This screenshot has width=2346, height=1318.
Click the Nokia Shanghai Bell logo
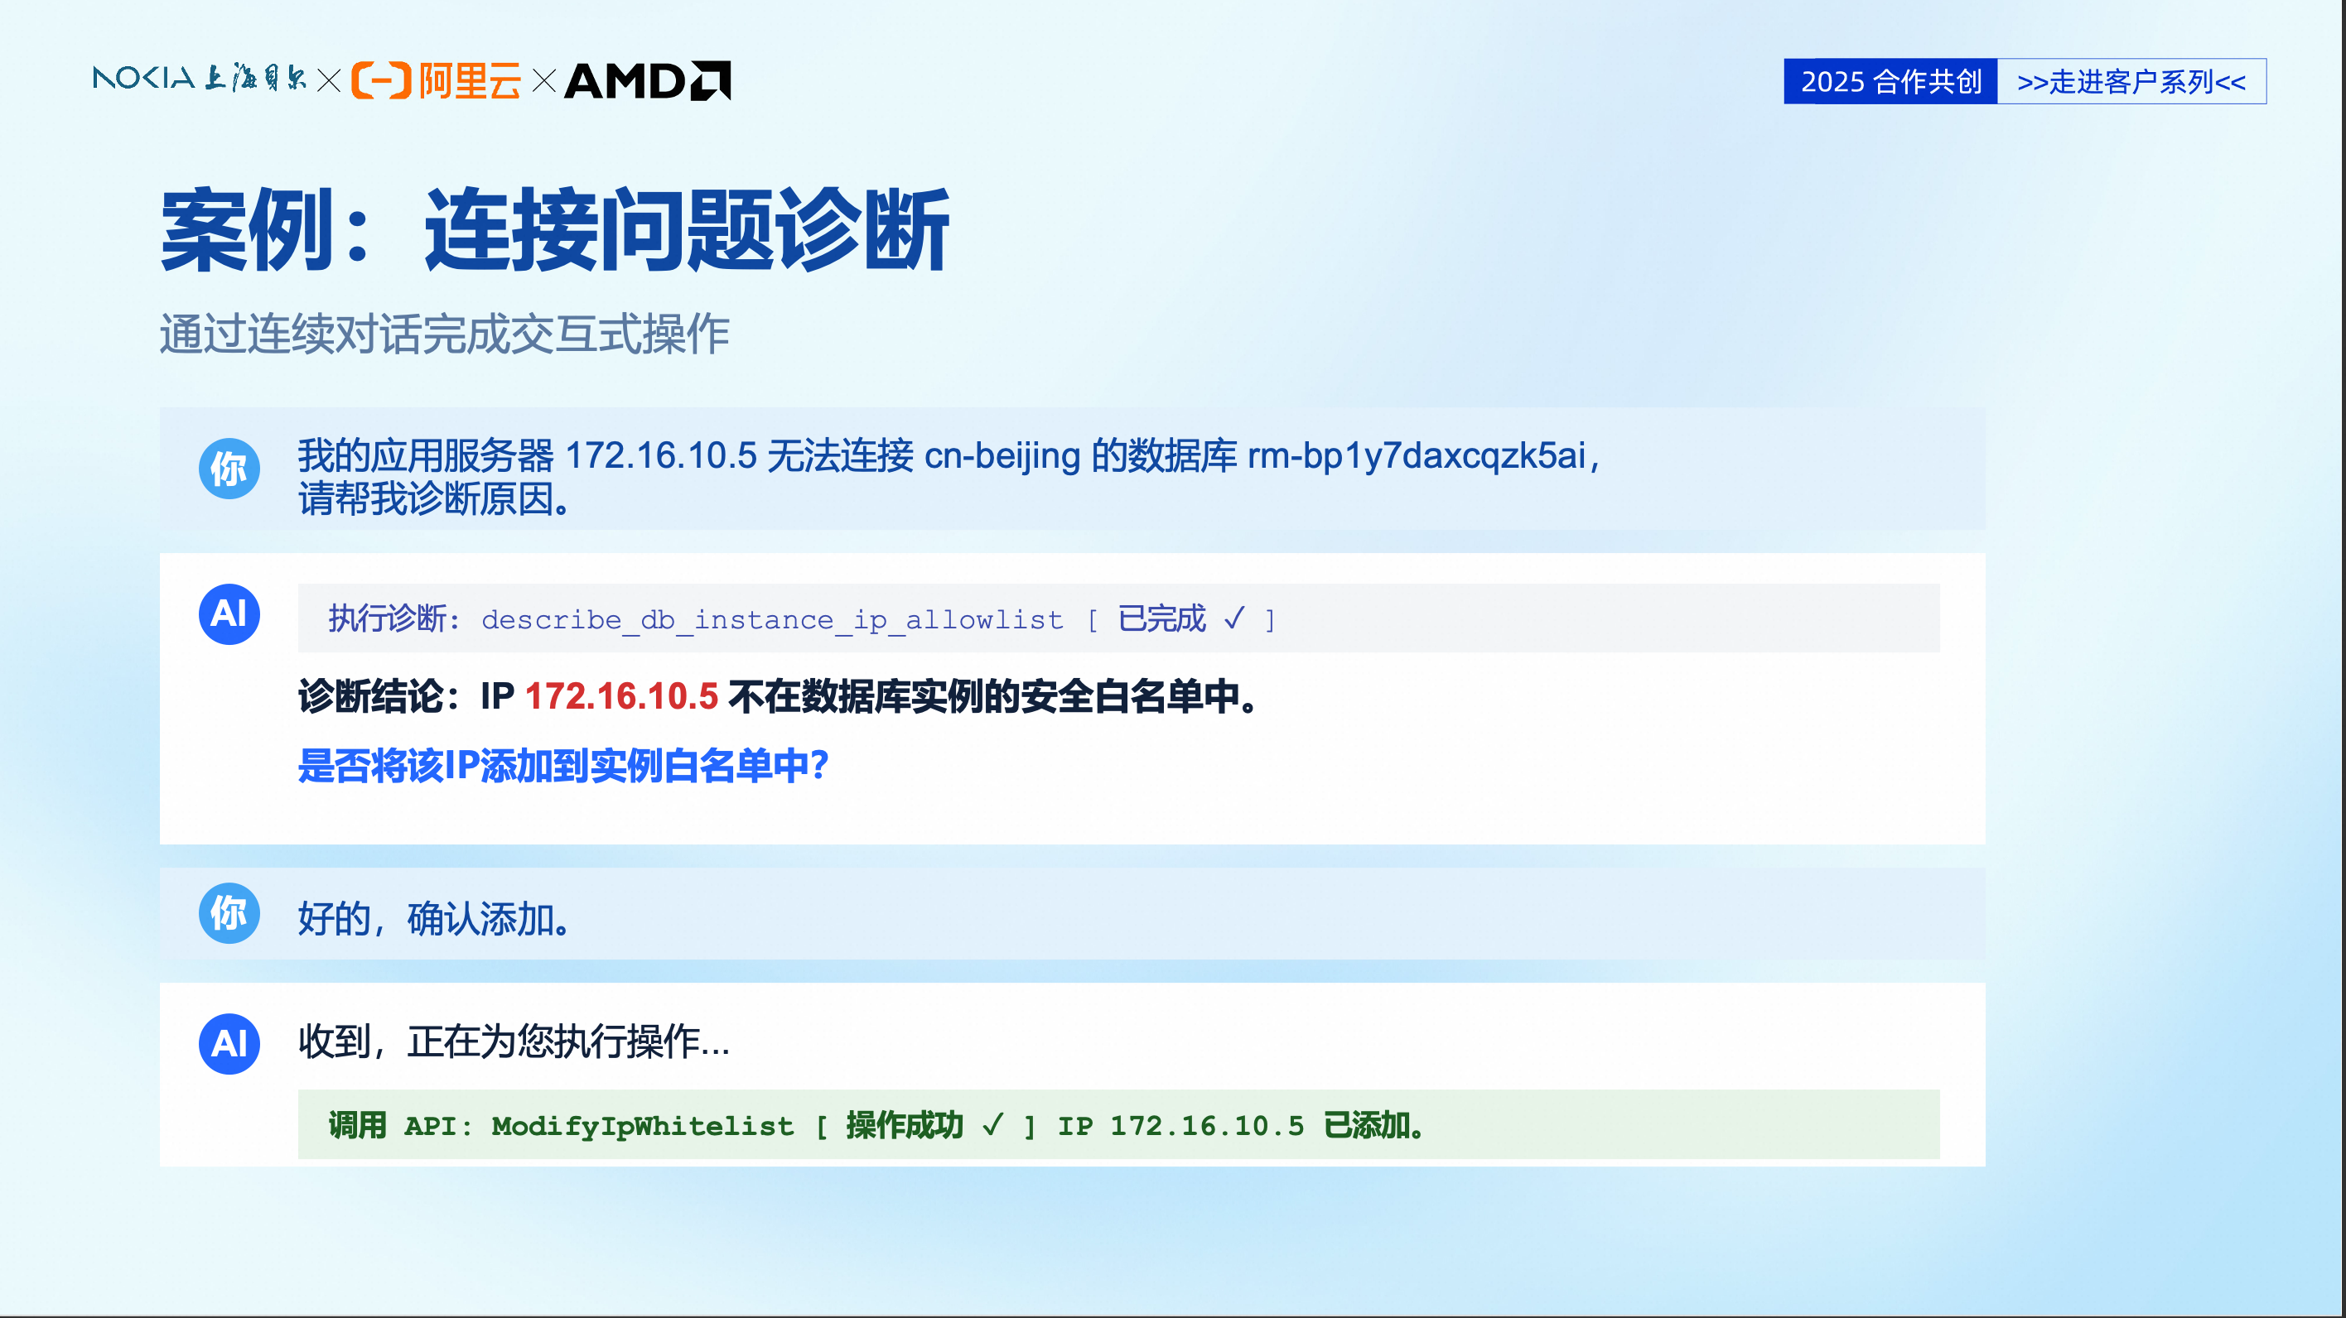[199, 79]
